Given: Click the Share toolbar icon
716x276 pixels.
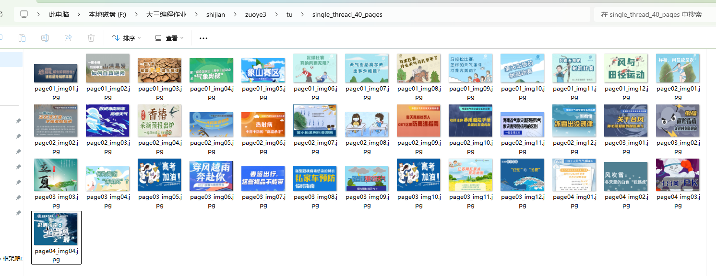Looking at the screenshot, I should pyautogui.click(x=68, y=38).
